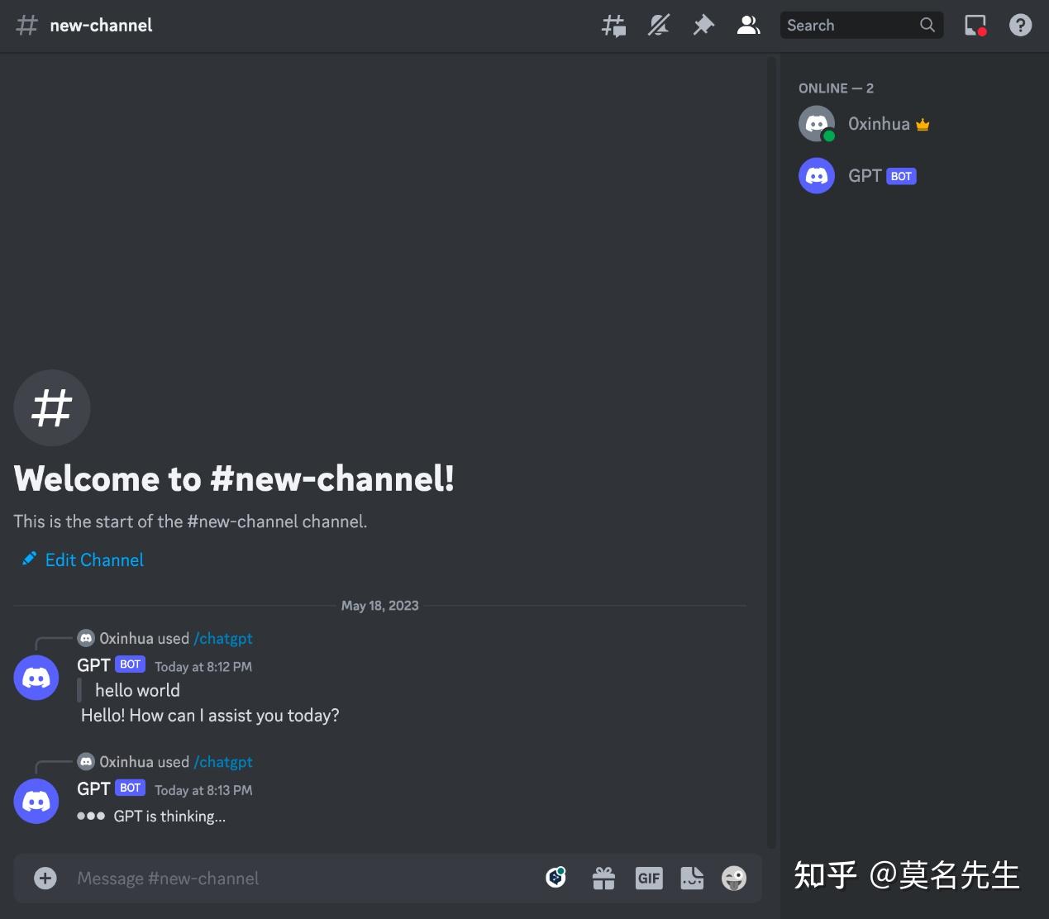
Task: Send a gift with the Gift icon
Action: [603, 878]
